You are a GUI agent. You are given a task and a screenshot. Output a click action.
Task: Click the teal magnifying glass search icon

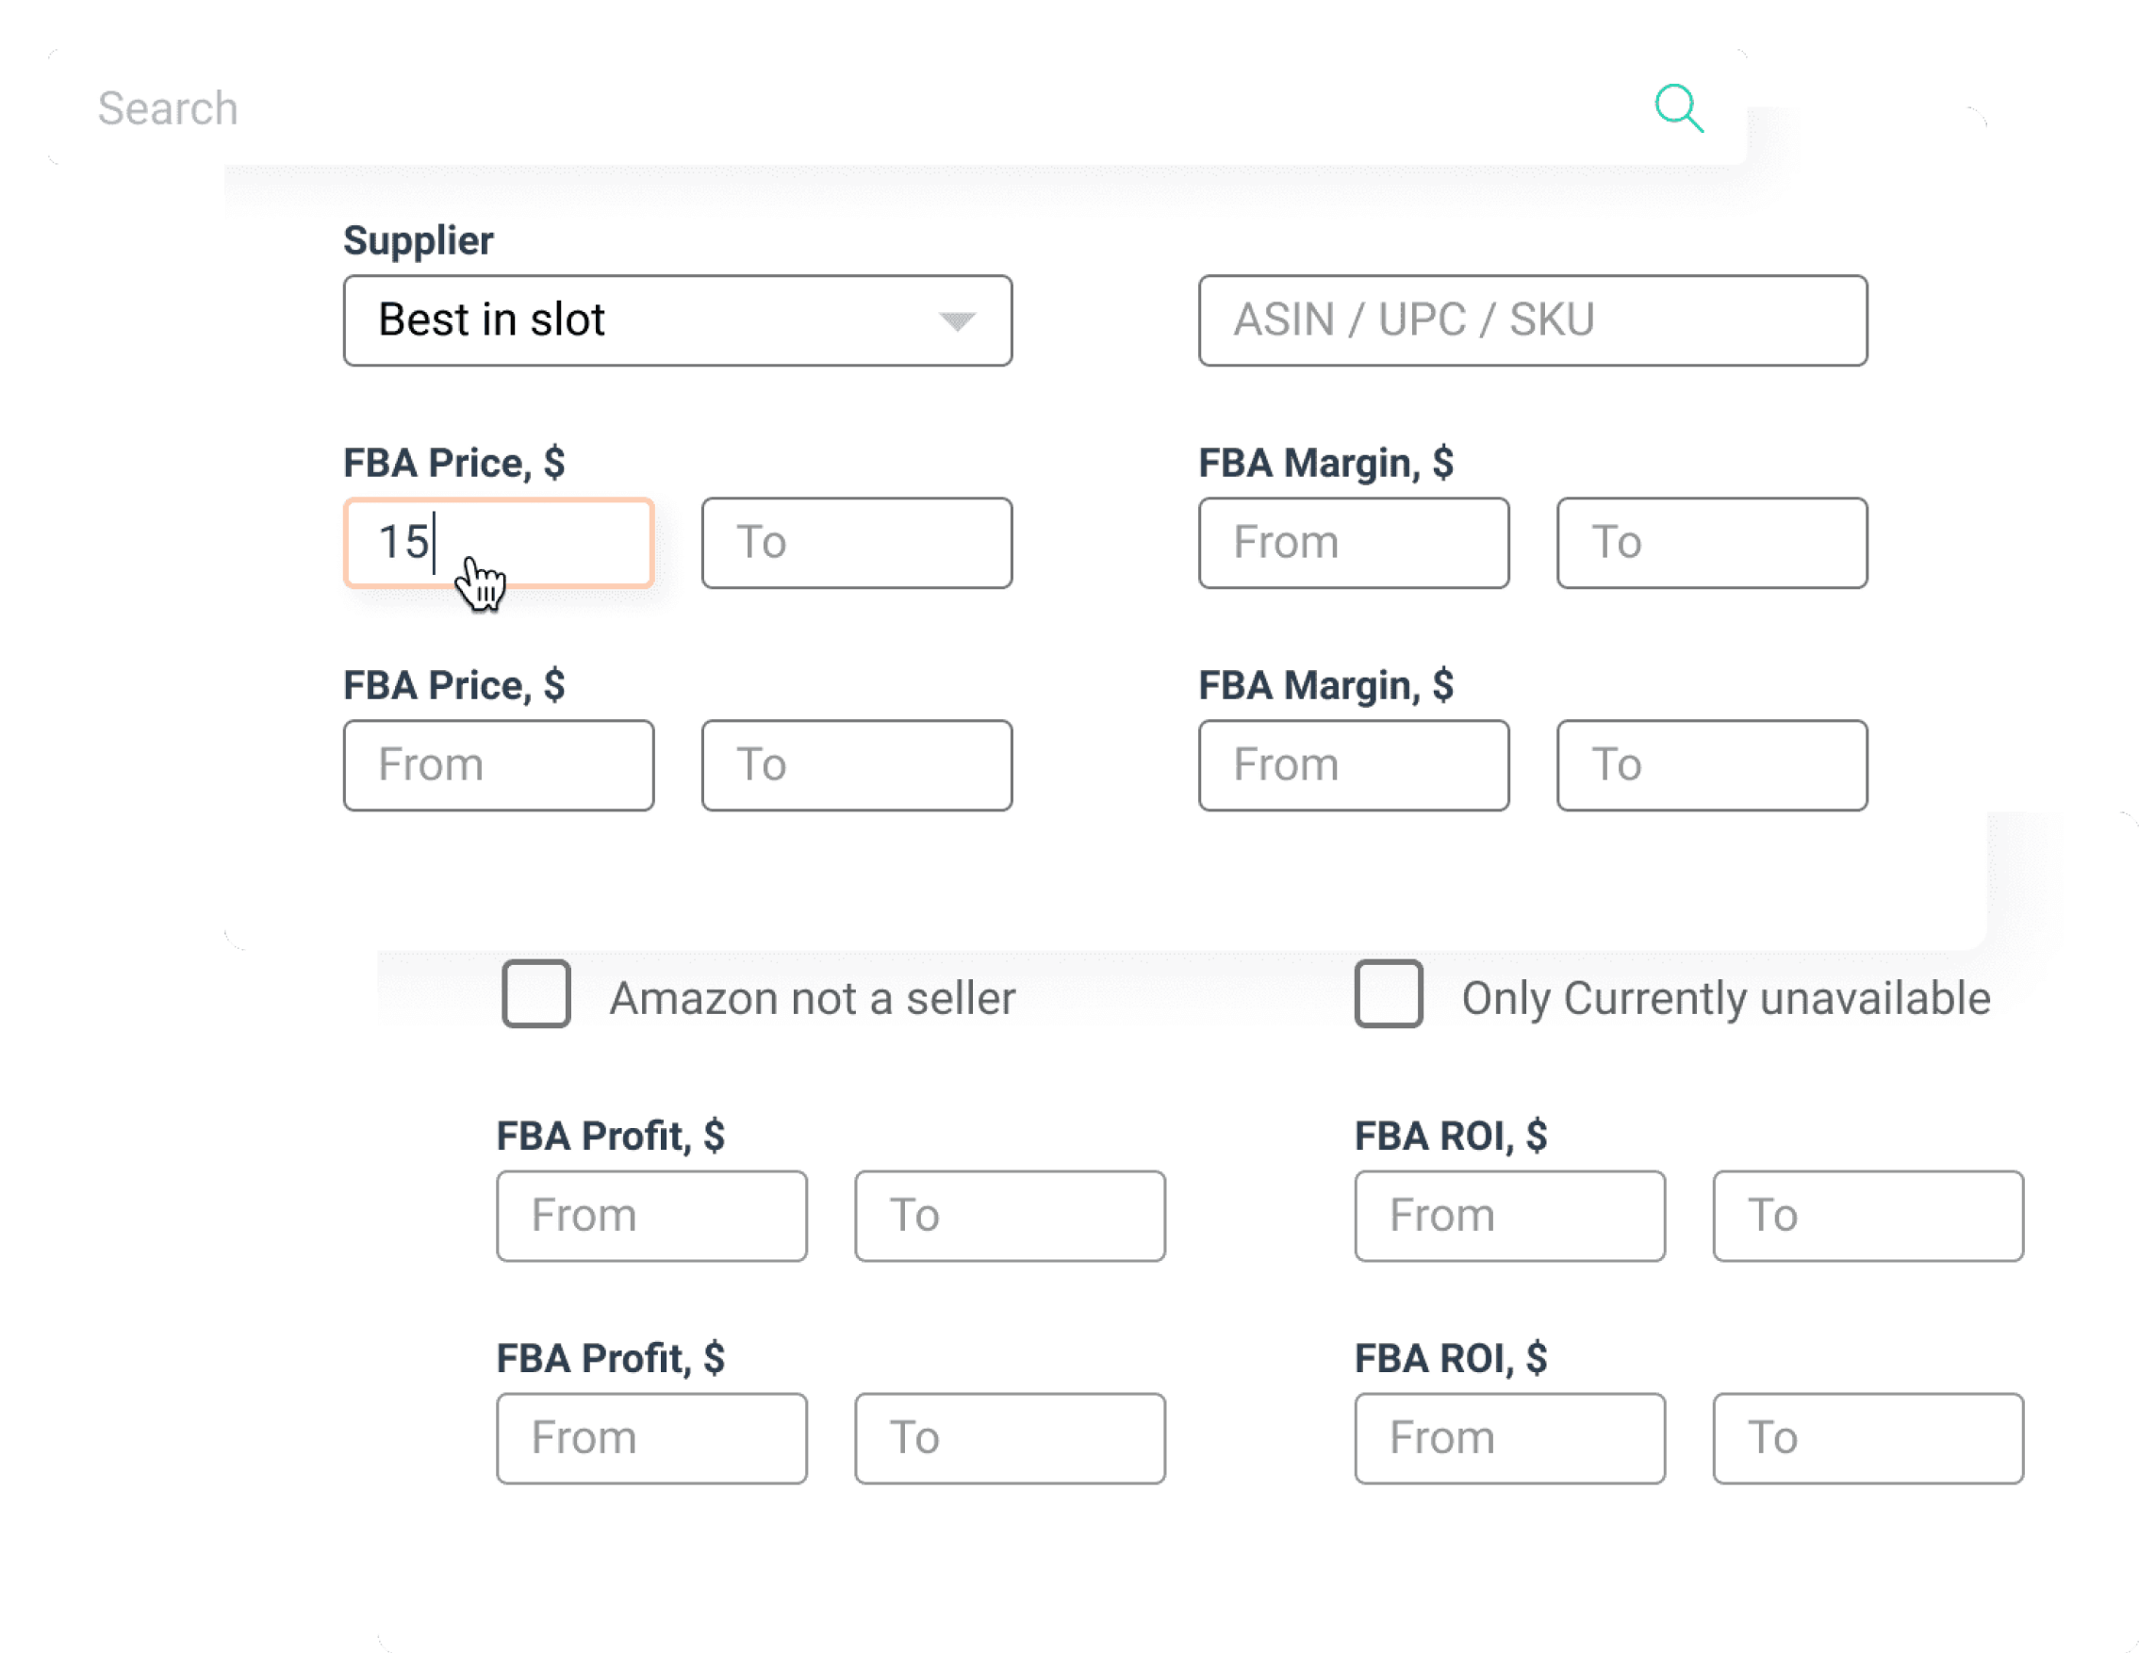tap(1678, 107)
